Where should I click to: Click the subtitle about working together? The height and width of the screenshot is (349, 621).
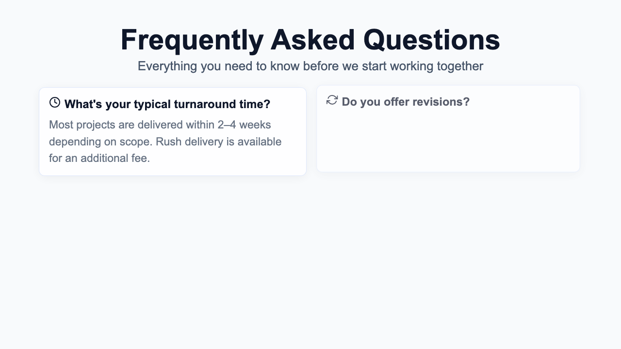pyautogui.click(x=310, y=66)
